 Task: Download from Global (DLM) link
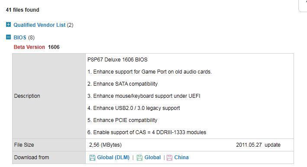coord(113,157)
